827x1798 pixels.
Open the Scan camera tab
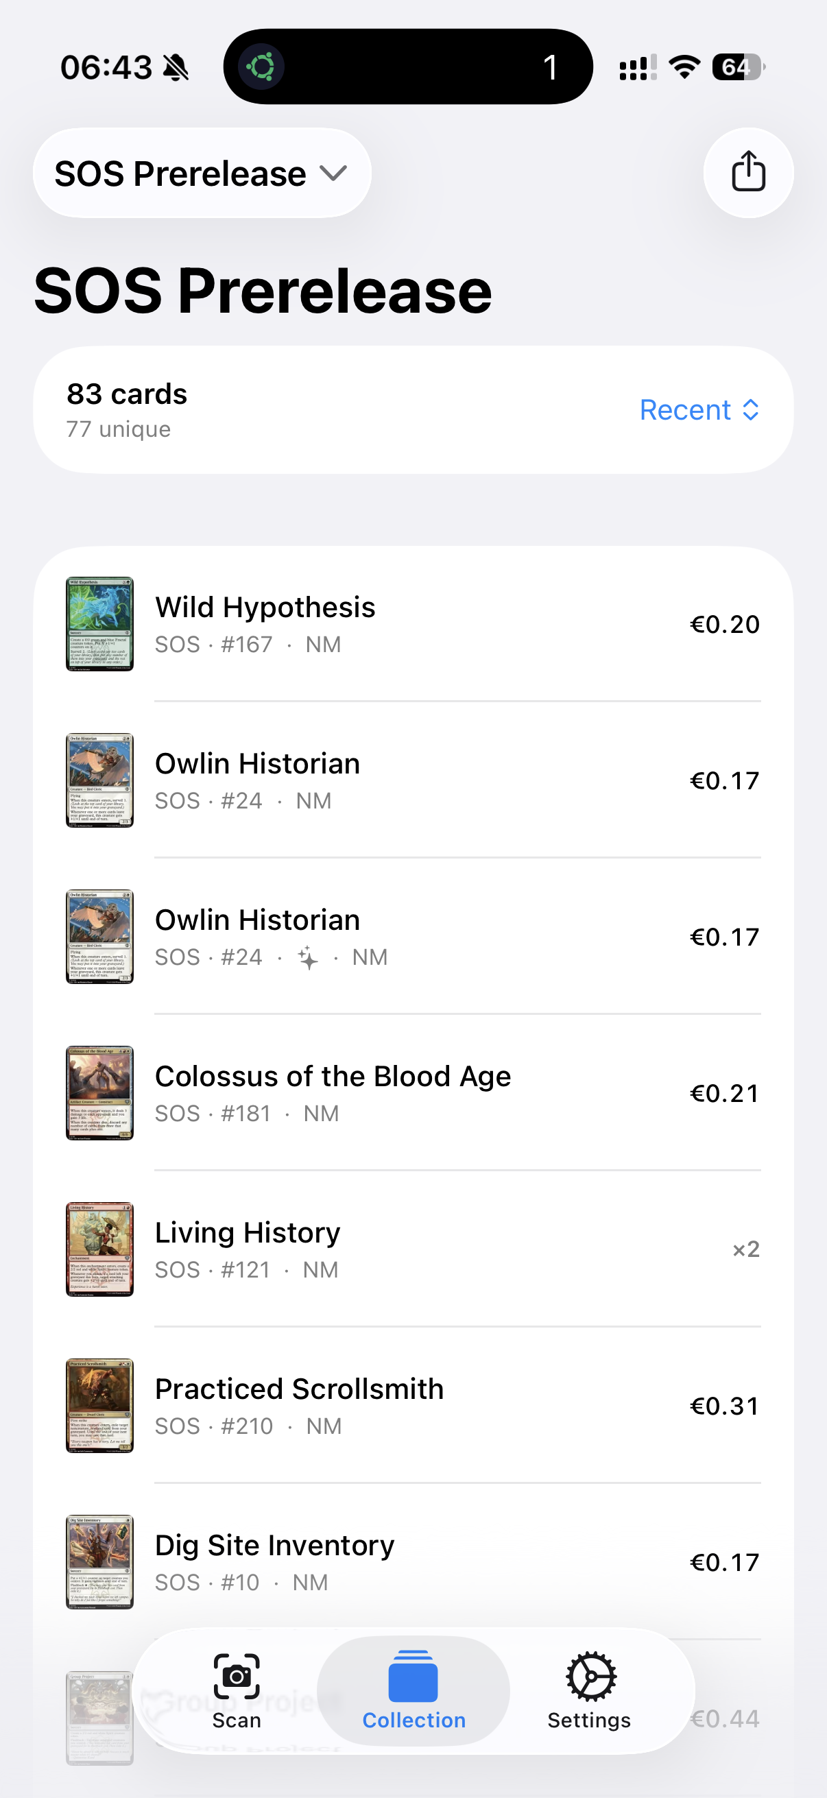point(237,1690)
